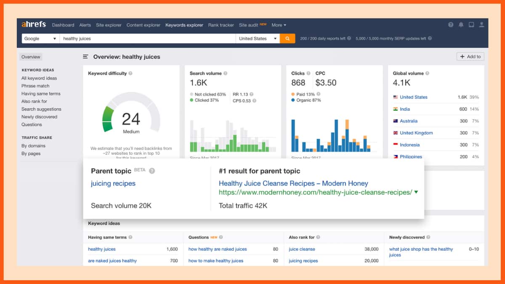The width and height of the screenshot is (505, 284).
Task: Open Newly discovered in sidebar
Action: (x=39, y=117)
